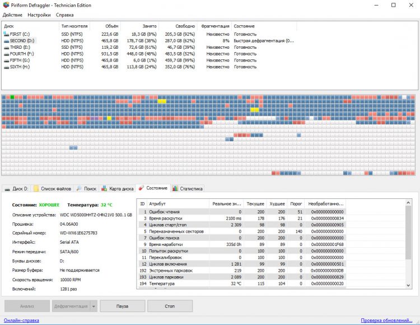Expand the Дефрагментация dropdown arrow
Screen dimensions: 420x325
click(94, 306)
